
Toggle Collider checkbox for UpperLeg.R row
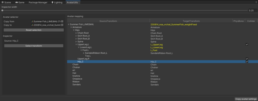tap(247, 59)
